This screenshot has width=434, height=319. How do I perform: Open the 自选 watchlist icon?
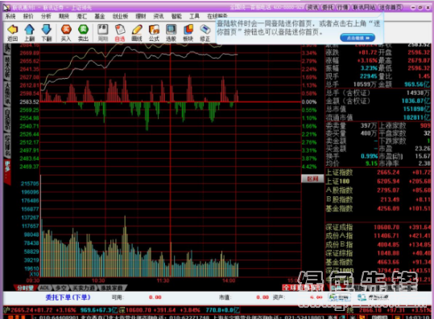click(x=120, y=30)
